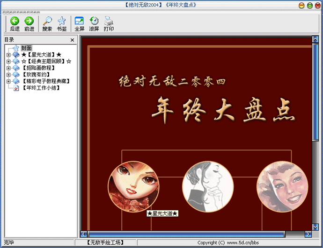Viewport: 323px width, 248px height.
Task: Click the book icon beside 【招贴画教程】
Action: [16, 68]
